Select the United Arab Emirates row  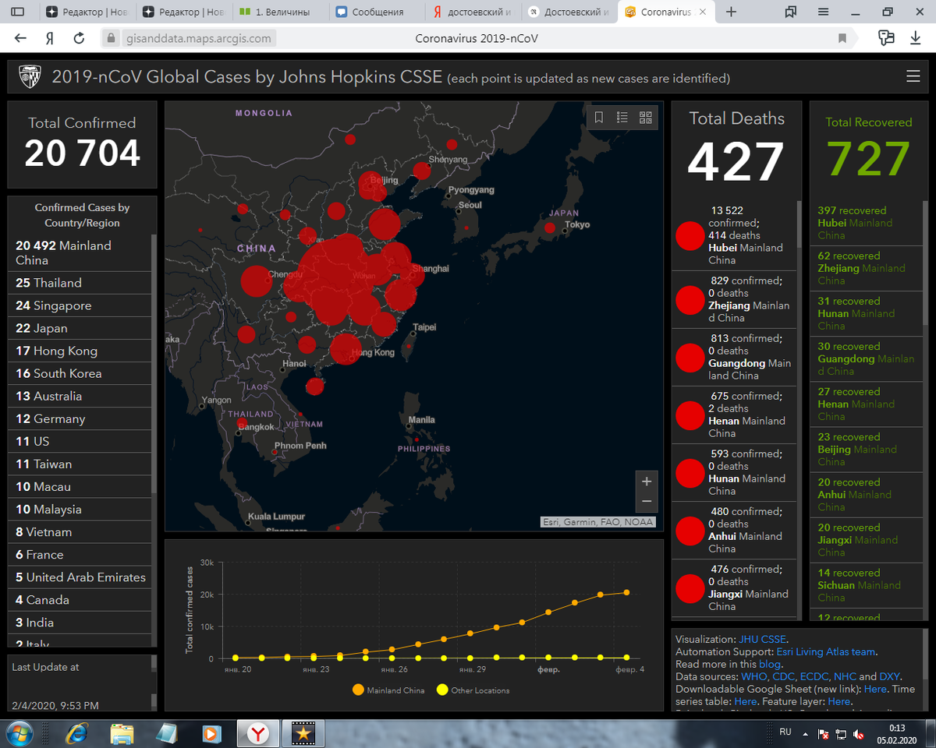click(x=80, y=577)
